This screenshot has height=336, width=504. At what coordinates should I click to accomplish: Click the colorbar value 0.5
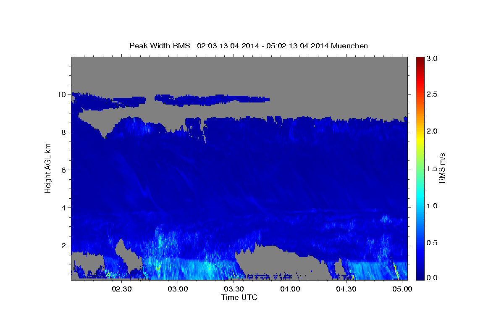point(433,244)
